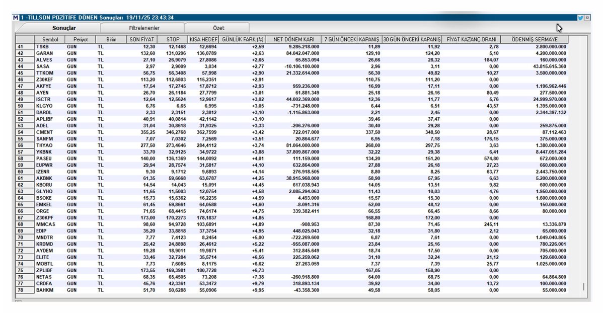Select the ELITE symbol cell
This screenshot has height=313, width=604.
tap(49, 258)
